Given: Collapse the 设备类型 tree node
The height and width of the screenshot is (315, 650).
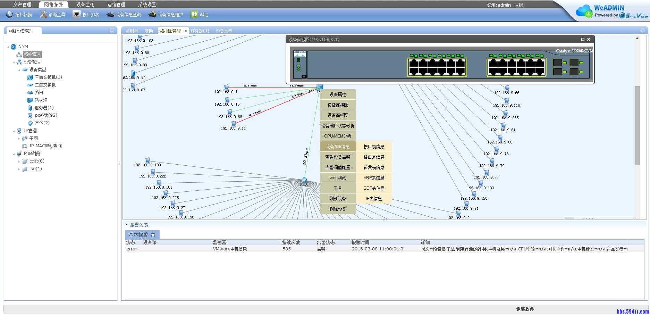Looking at the screenshot, I should point(19,70).
